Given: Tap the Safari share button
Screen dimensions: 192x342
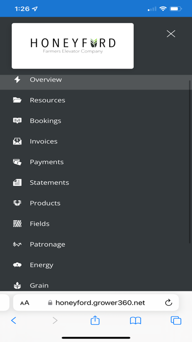Looking at the screenshot, I should tap(95, 320).
